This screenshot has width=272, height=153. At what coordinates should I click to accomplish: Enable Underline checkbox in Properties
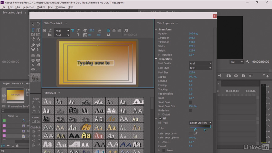(x=190, y=111)
